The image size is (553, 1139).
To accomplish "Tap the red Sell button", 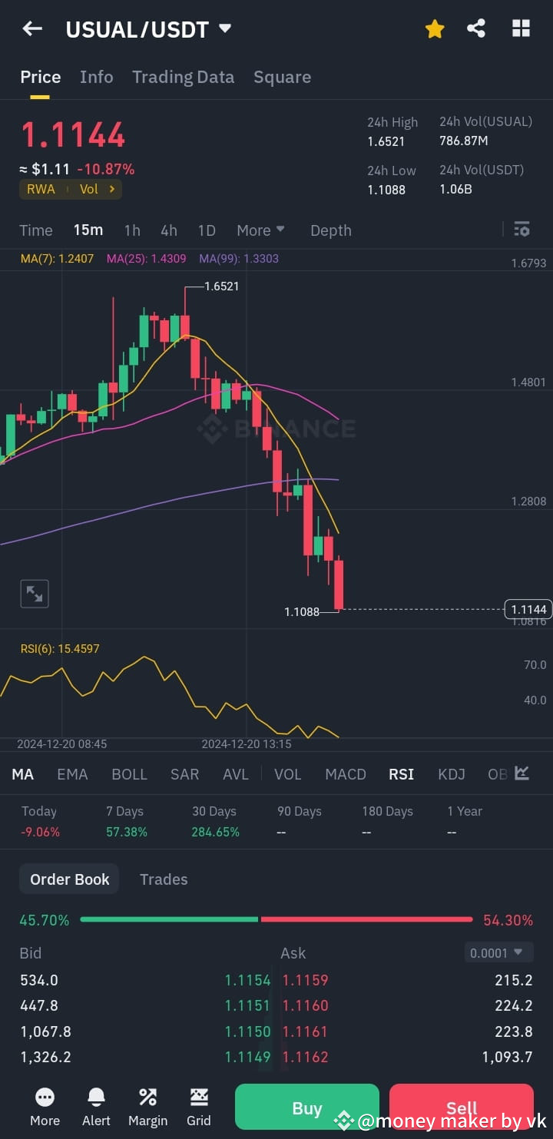I will (462, 1108).
